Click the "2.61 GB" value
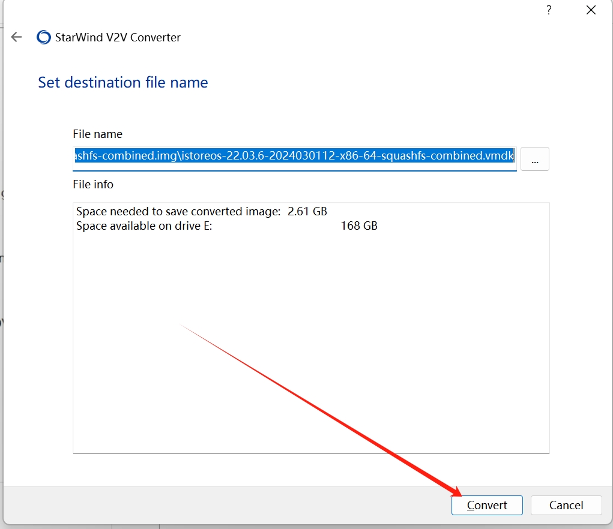The image size is (613, 529). click(307, 211)
